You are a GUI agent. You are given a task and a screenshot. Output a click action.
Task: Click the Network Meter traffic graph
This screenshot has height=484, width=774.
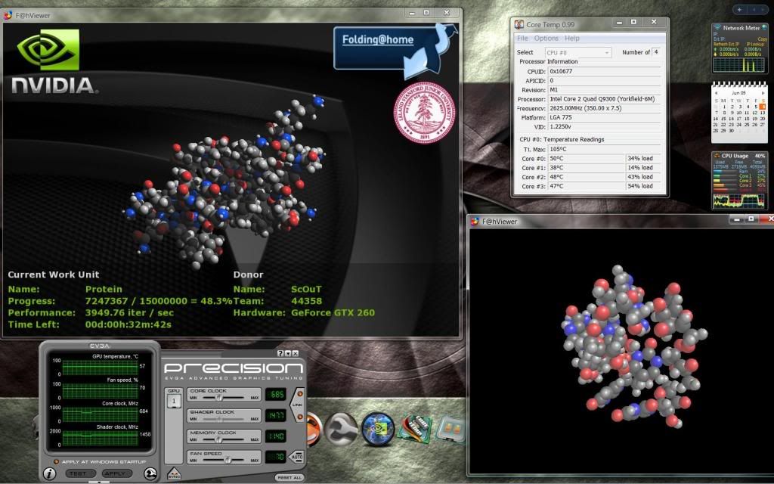739,64
